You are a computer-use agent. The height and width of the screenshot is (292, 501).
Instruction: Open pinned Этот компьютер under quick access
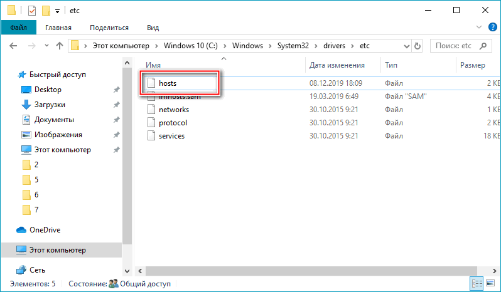63,150
